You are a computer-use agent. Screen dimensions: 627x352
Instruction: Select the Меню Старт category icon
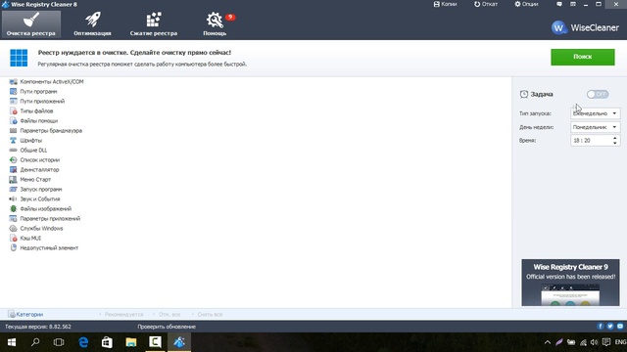(13, 179)
